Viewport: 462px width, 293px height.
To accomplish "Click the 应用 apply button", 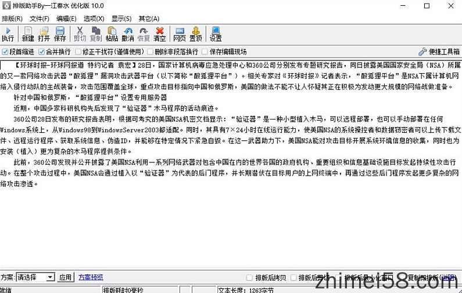I will coord(66,277).
